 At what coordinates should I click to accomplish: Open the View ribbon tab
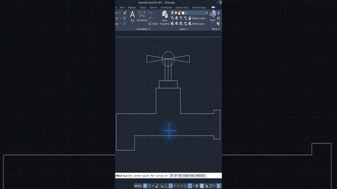pyautogui.click(x=122, y=7)
